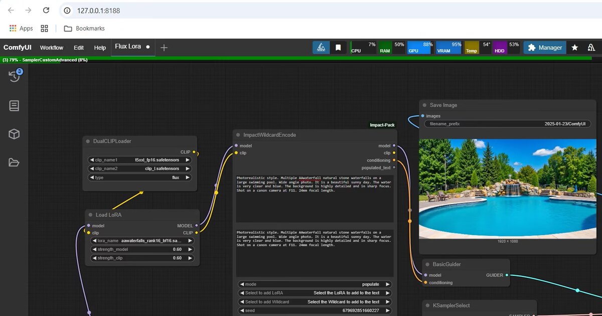Go forward in browser history
This screenshot has height=316, width=602.
(x=28, y=11)
